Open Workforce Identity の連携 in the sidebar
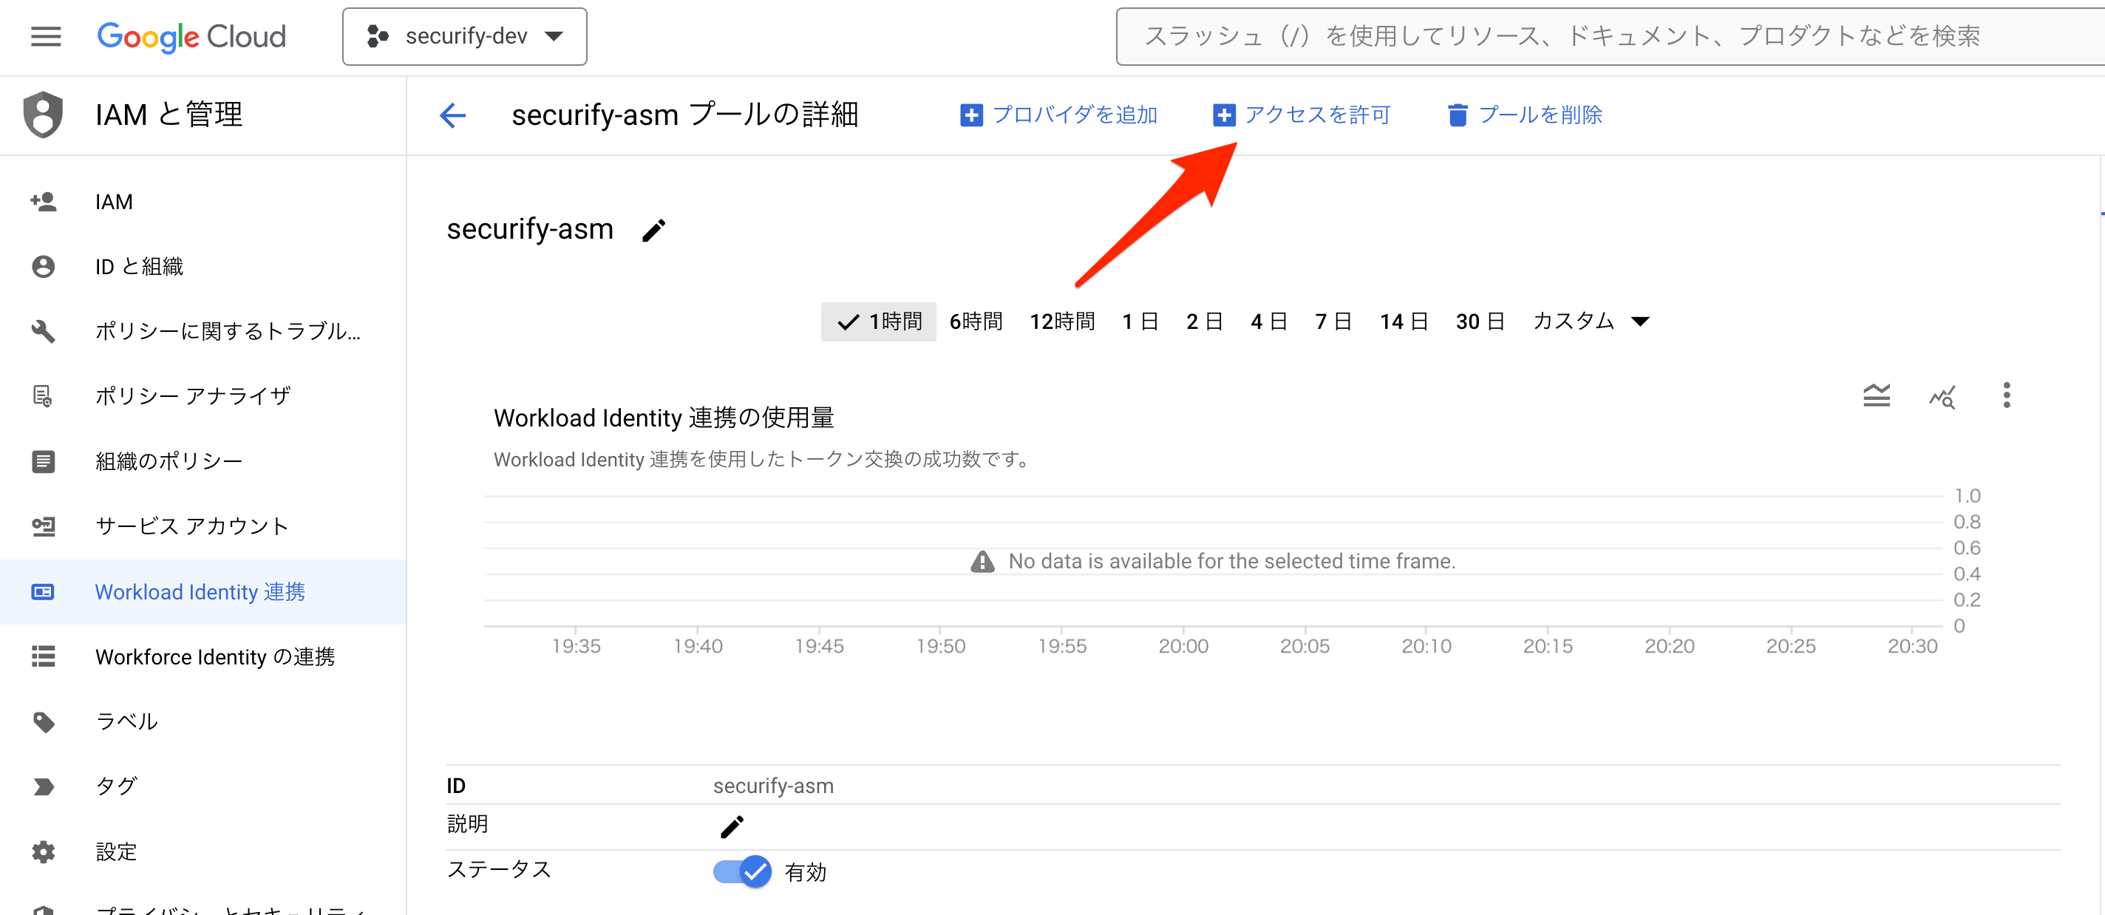This screenshot has height=915, width=2105. 203,657
